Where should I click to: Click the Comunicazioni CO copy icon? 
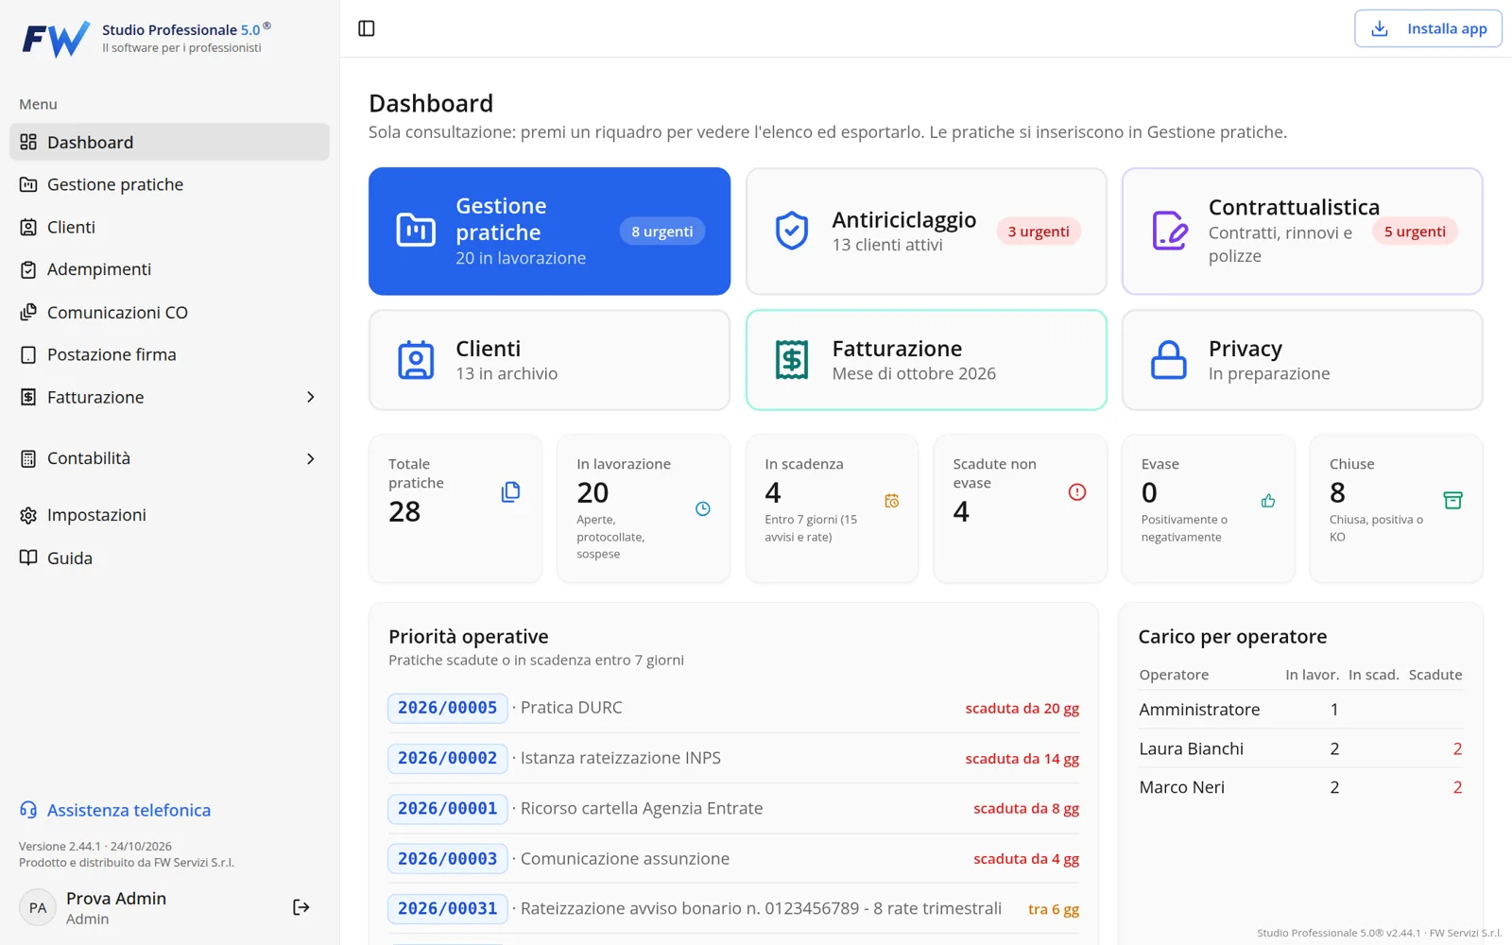(28, 312)
